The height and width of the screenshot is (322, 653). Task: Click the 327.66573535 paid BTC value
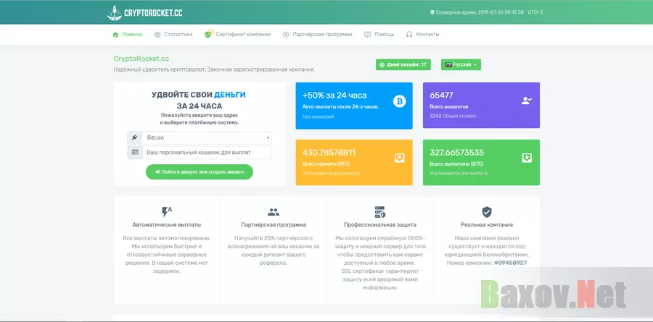point(457,153)
